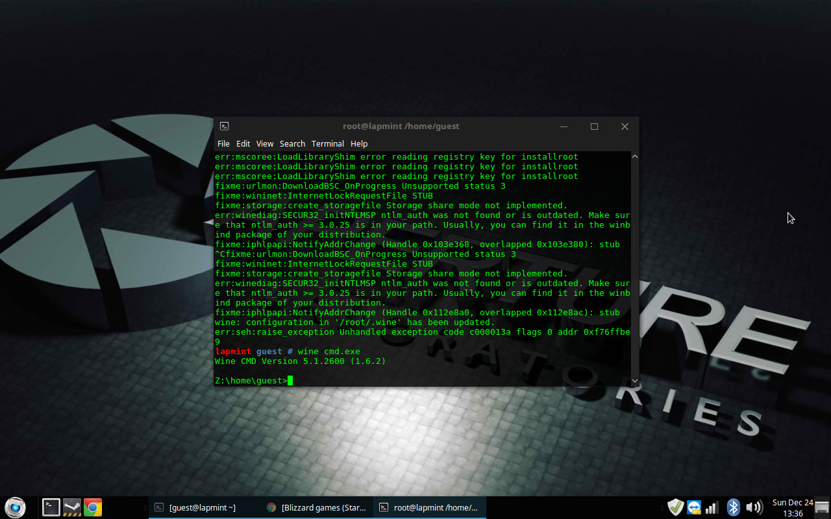Open the Bluetooth tray icon
The height and width of the screenshot is (519, 831).
coord(733,507)
